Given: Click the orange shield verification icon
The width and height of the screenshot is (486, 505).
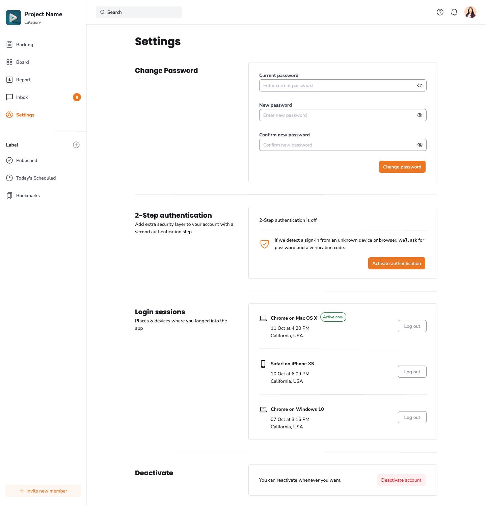Looking at the screenshot, I should click(x=265, y=244).
